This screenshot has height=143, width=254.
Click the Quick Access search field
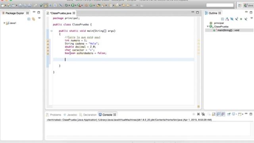point(219,5)
